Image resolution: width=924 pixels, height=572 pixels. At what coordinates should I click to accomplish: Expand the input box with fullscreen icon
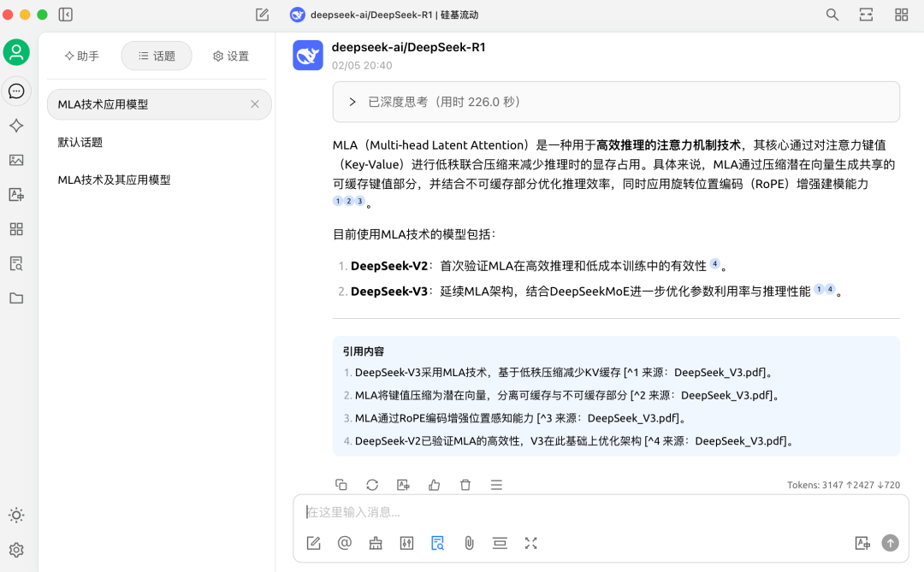[x=531, y=543]
